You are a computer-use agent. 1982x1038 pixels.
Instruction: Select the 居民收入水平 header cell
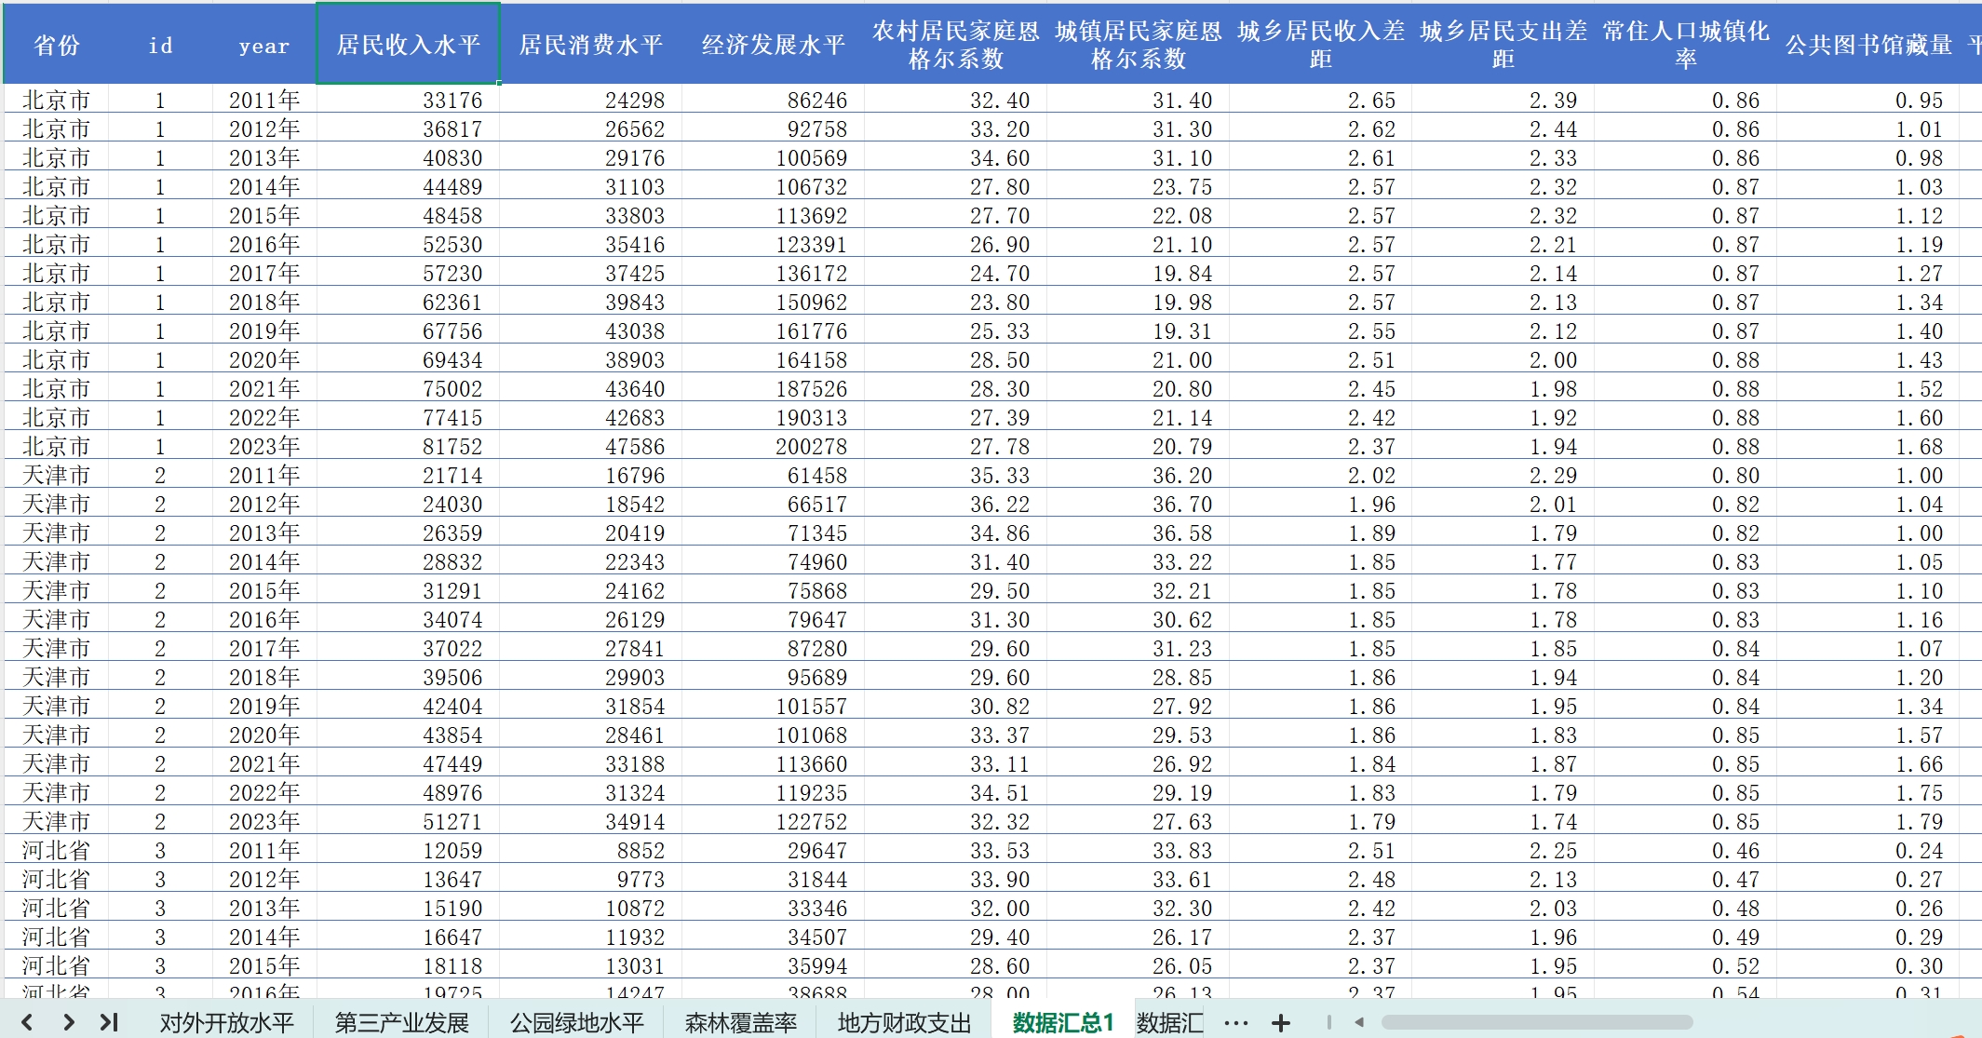(408, 45)
